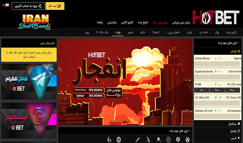Select the football icon in bottom sports bar

[x=187, y=140]
